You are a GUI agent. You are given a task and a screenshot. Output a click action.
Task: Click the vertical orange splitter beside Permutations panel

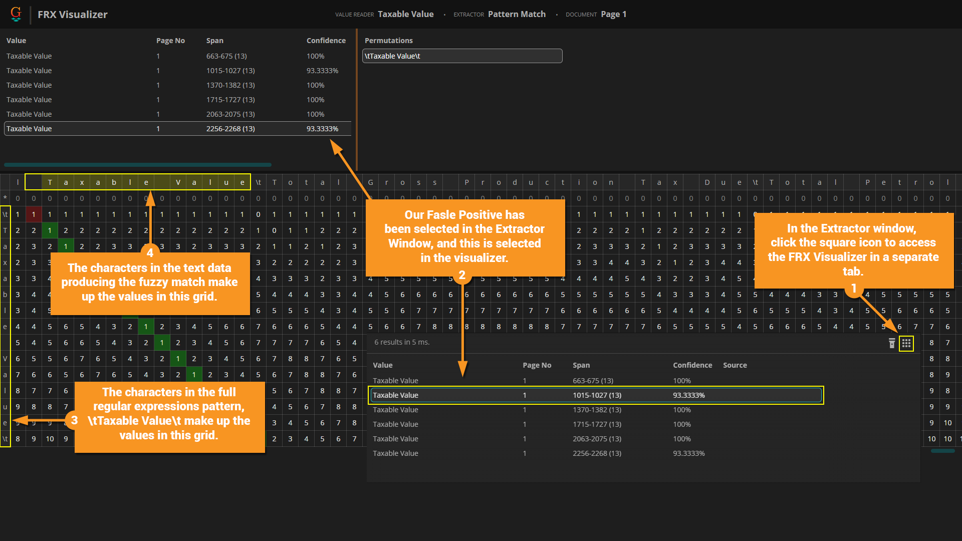coord(357,100)
